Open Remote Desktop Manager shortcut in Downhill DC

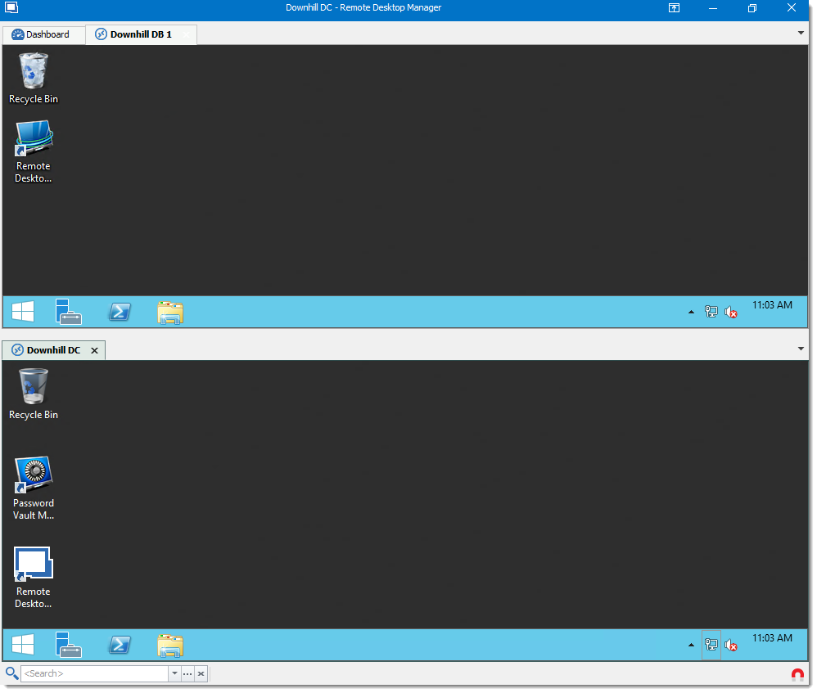(34, 578)
